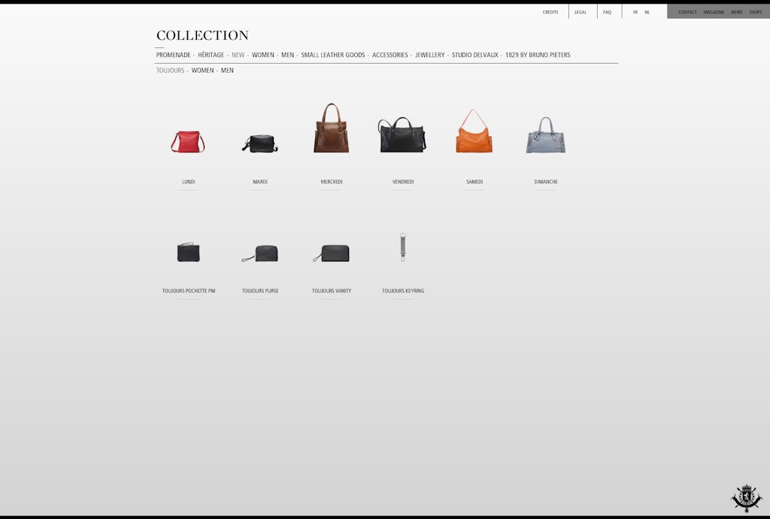Click the Delvaux crest logo icon

[x=746, y=498]
